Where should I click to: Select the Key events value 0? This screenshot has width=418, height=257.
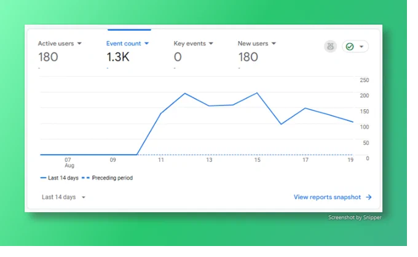178,57
